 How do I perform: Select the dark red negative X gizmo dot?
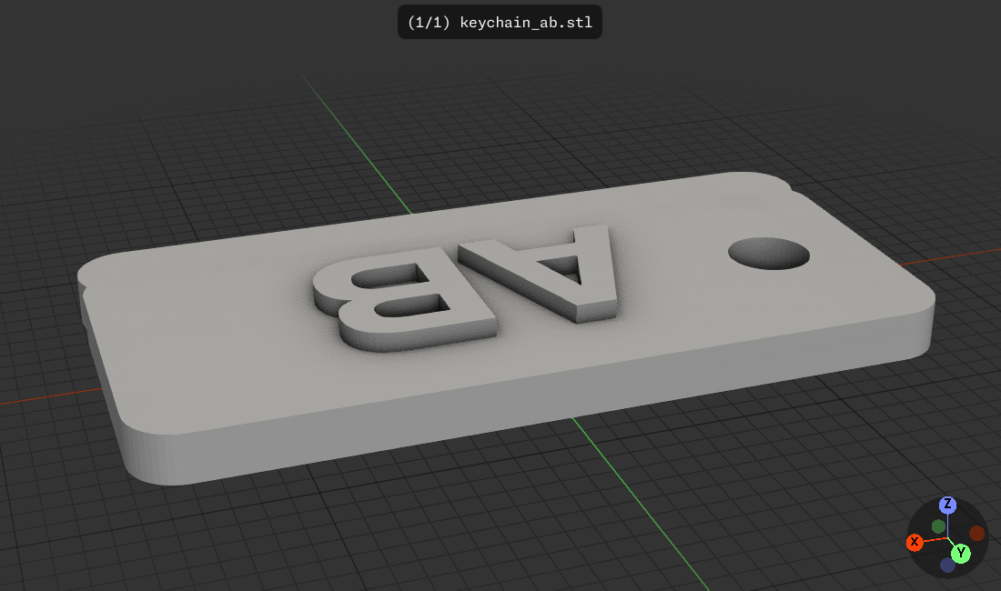pos(977,533)
